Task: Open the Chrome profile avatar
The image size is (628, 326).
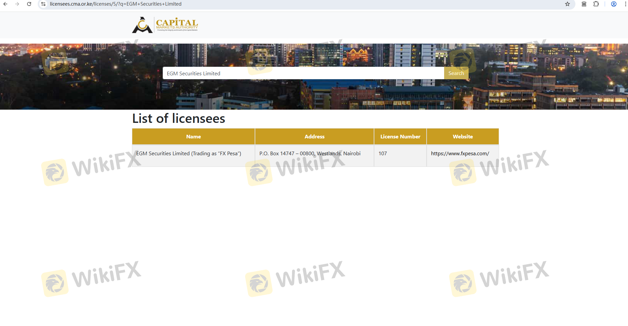Action: pyautogui.click(x=614, y=4)
